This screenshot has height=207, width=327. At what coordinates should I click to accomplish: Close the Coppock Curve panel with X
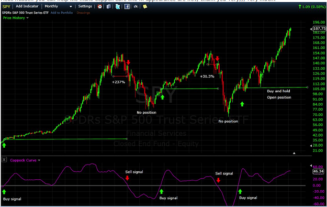[x=4, y=160]
